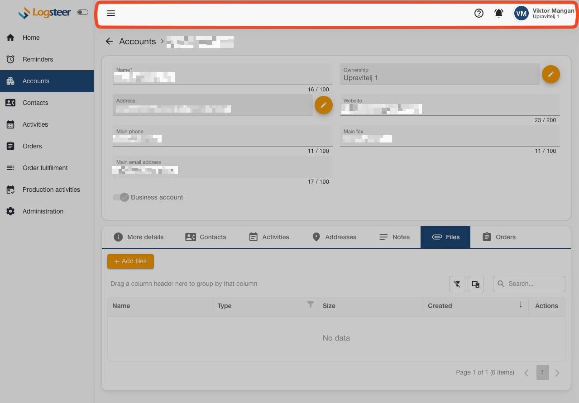The width and height of the screenshot is (579, 403).
Task: Clear filters with the filter-off icon
Action: click(x=457, y=284)
